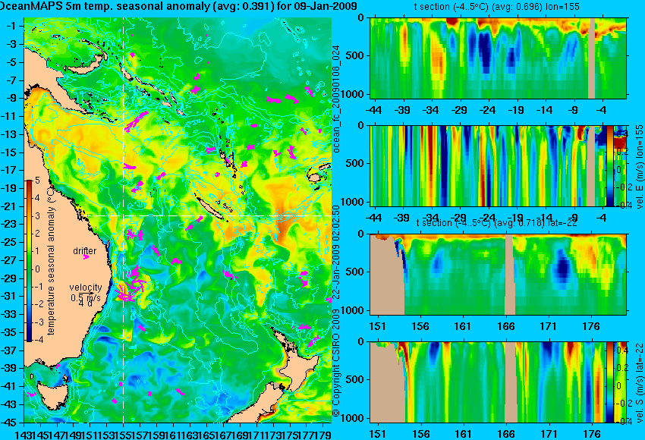Viewport: 645px width, 440px height.
Task: Click the 'temperature seasonal anomaly (°C)' vertical label
Action: [x=51, y=261]
